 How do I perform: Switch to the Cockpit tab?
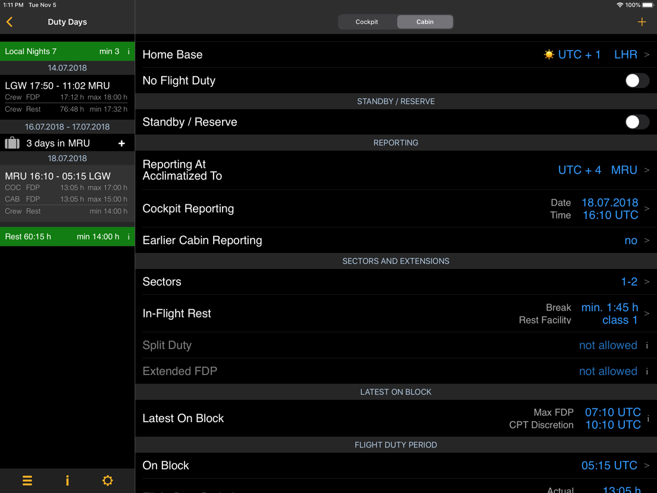click(367, 22)
